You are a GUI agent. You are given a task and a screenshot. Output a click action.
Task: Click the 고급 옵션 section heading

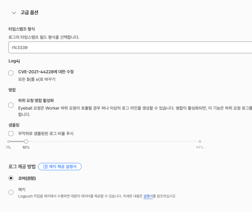point(29,12)
